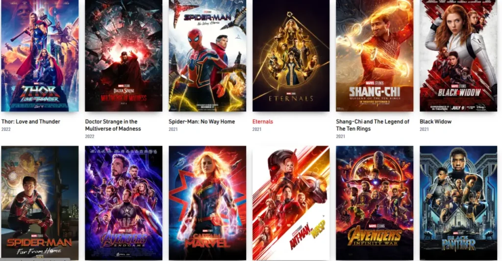Open Doctor Strange in the Multiverse title link
This screenshot has width=502, height=261.
(x=113, y=125)
